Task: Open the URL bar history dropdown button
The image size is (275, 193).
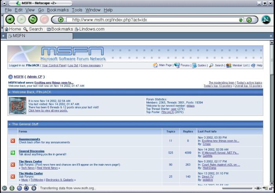Action: click(60, 20)
